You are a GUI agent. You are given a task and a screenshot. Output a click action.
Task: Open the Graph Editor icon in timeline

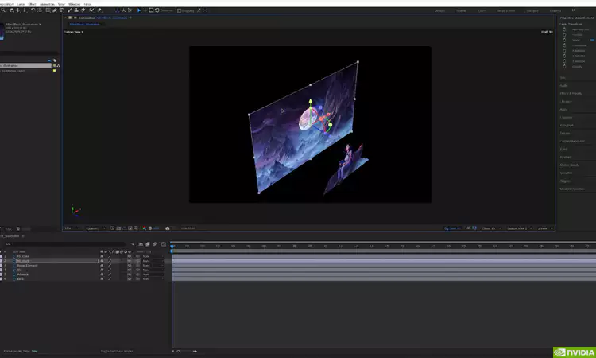point(164,244)
